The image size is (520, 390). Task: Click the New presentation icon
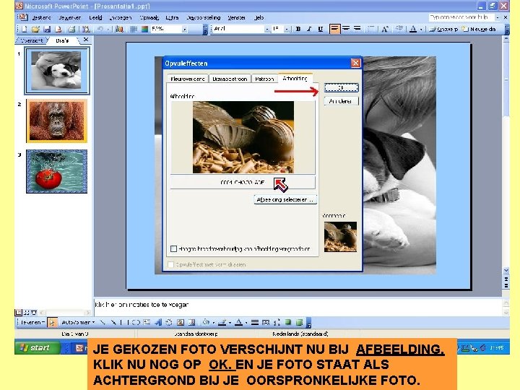click(x=25, y=29)
